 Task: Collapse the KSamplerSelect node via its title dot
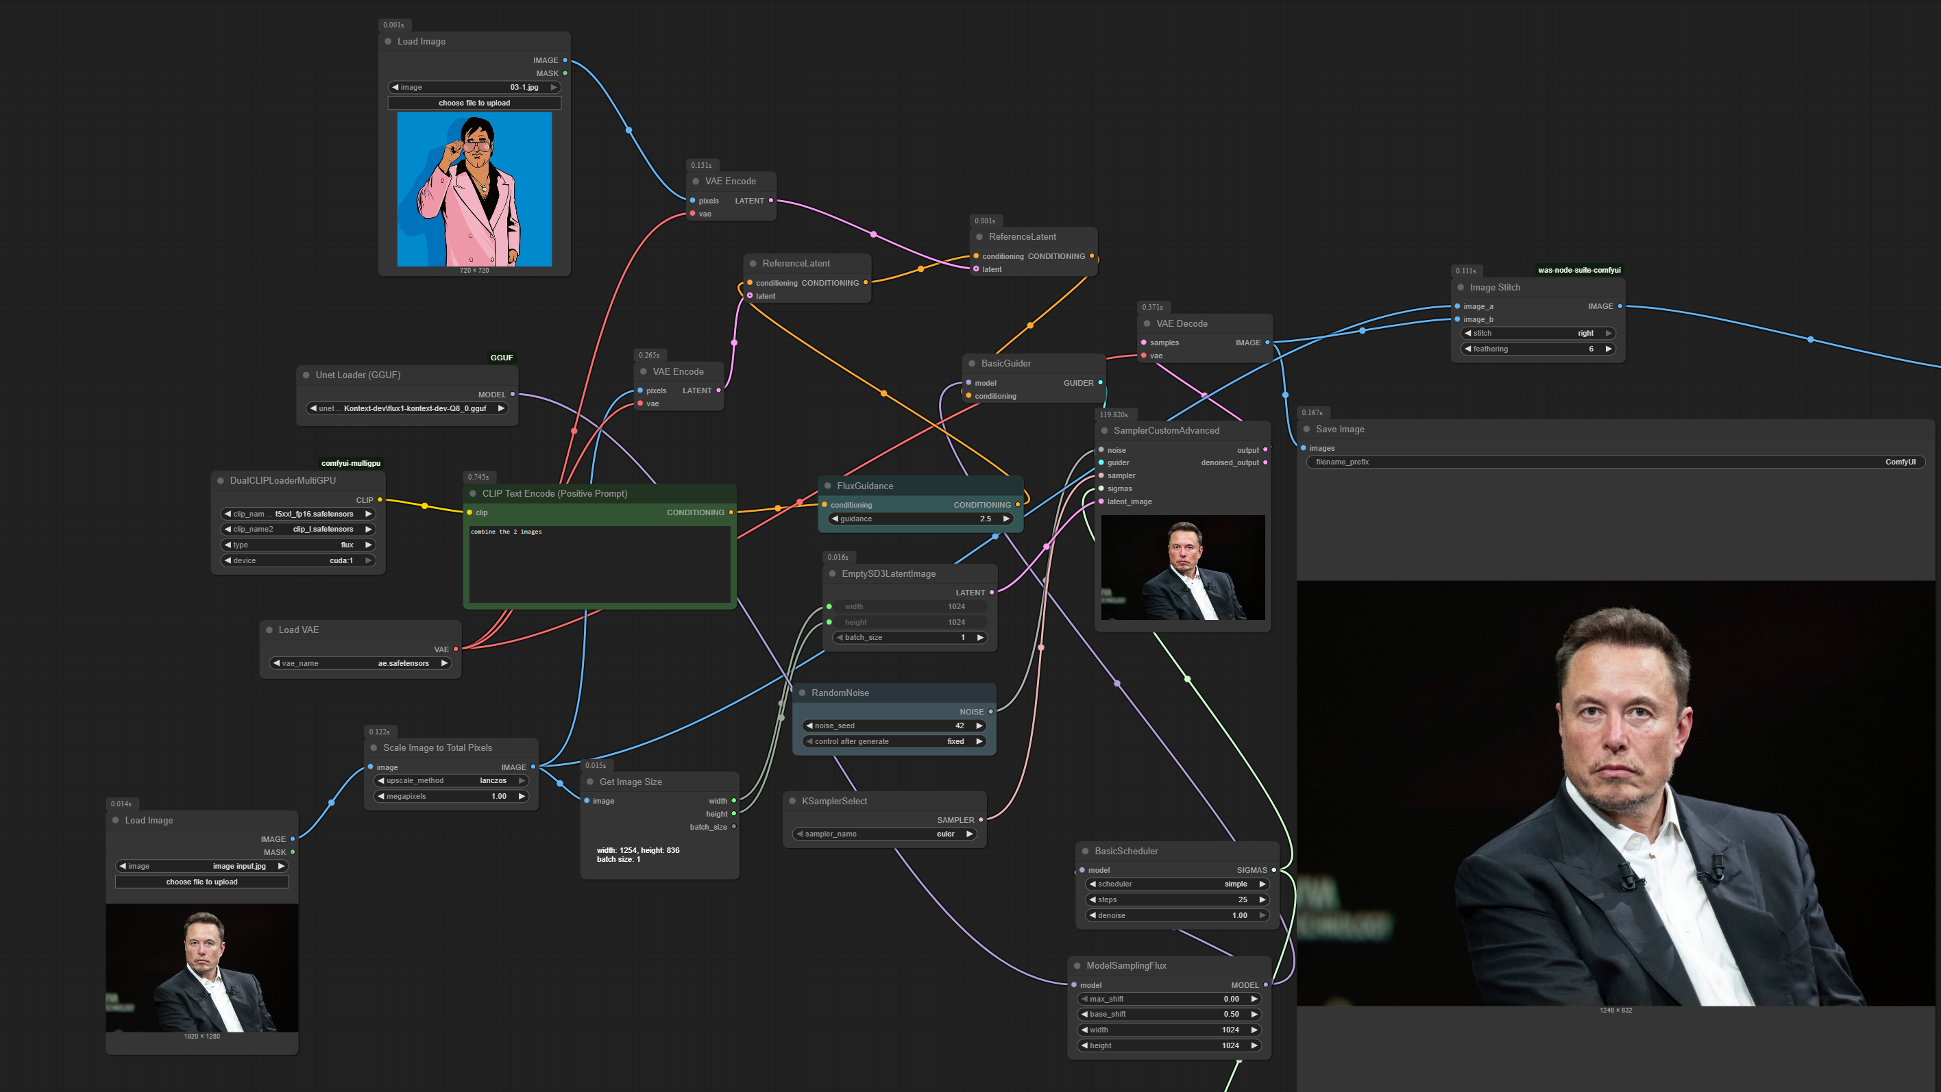click(x=793, y=802)
